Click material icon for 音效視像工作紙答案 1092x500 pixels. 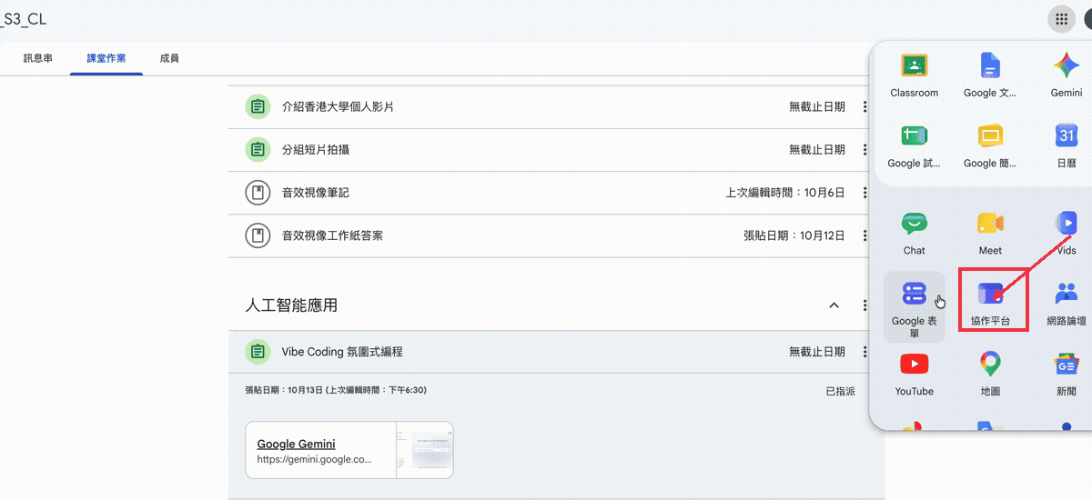pos(258,235)
